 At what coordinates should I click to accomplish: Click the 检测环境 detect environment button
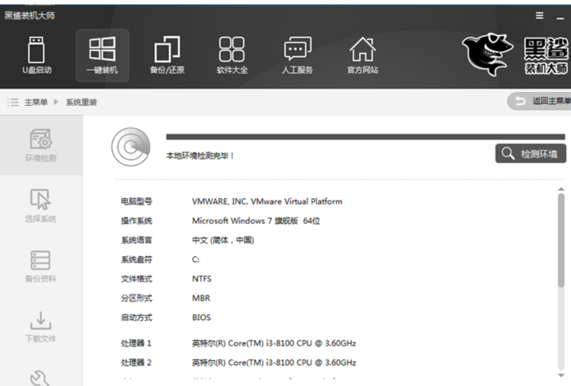[530, 154]
